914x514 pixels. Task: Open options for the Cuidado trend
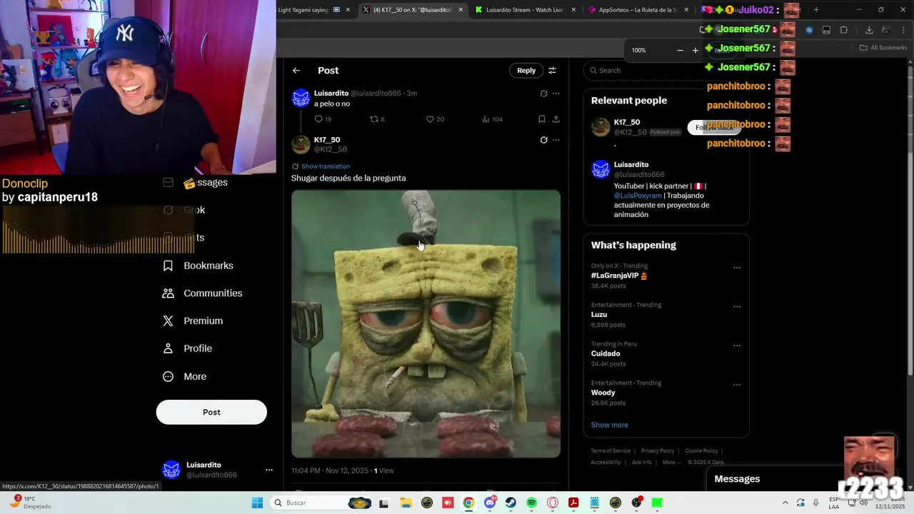737,346
